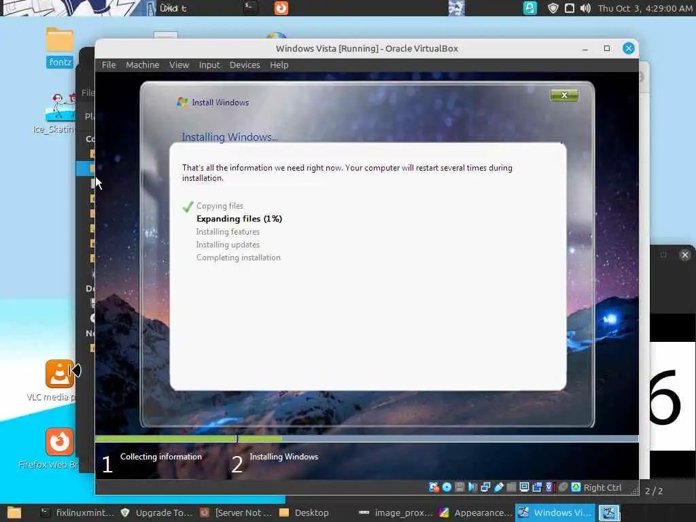Image resolution: width=696 pixels, height=522 pixels.
Task: Click the audio status icon
Action: pos(472,487)
